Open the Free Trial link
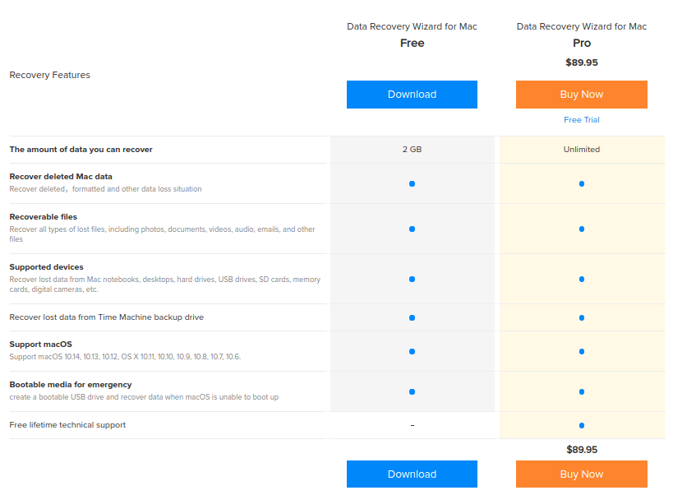The width and height of the screenshot is (673, 495). (x=581, y=120)
